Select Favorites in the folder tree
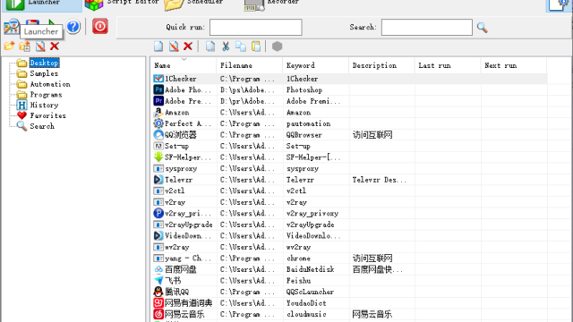This screenshot has height=322, width=573. click(47, 115)
